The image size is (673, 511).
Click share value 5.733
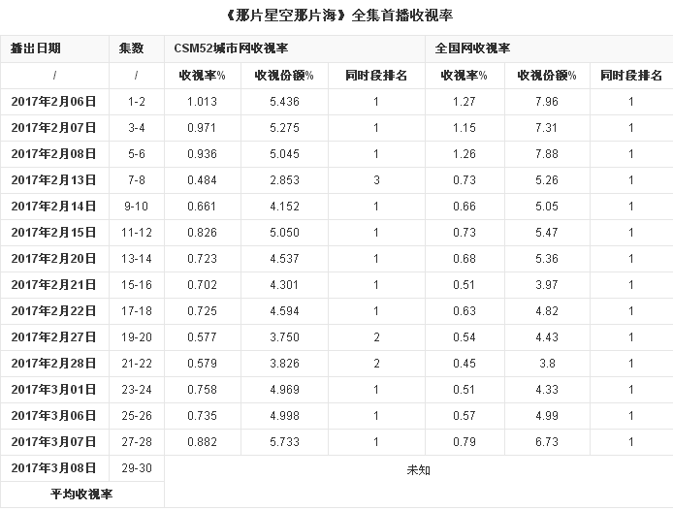(284, 442)
